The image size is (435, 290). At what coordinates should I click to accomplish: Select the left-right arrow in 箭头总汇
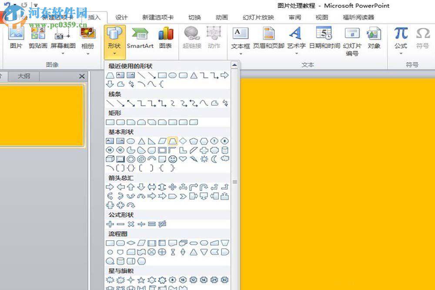(x=152, y=187)
